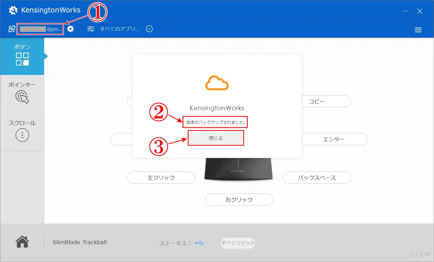Select the エンター button assignment
This screenshot has height=262, width=434.
click(x=334, y=139)
